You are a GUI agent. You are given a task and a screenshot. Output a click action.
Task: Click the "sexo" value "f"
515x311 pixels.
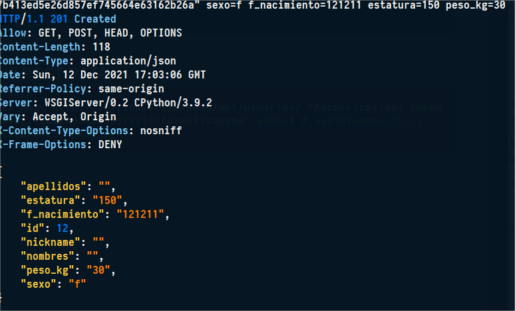(78, 284)
